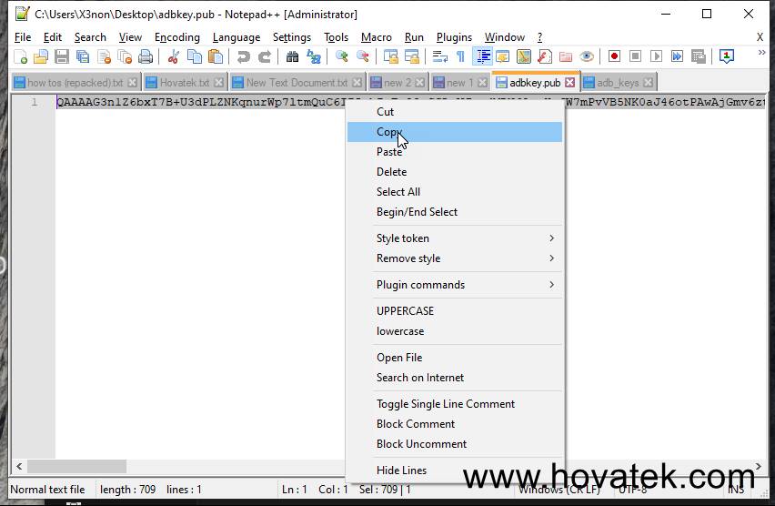Toggle the Show Indent Guide icon
Viewport: 775px width, 506px height.
pyautogui.click(x=482, y=57)
